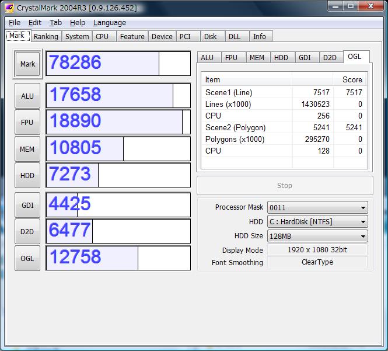Select the GDI results tab

(x=305, y=58)
